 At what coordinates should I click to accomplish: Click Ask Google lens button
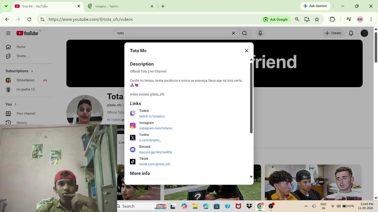[x=275, y=19]
